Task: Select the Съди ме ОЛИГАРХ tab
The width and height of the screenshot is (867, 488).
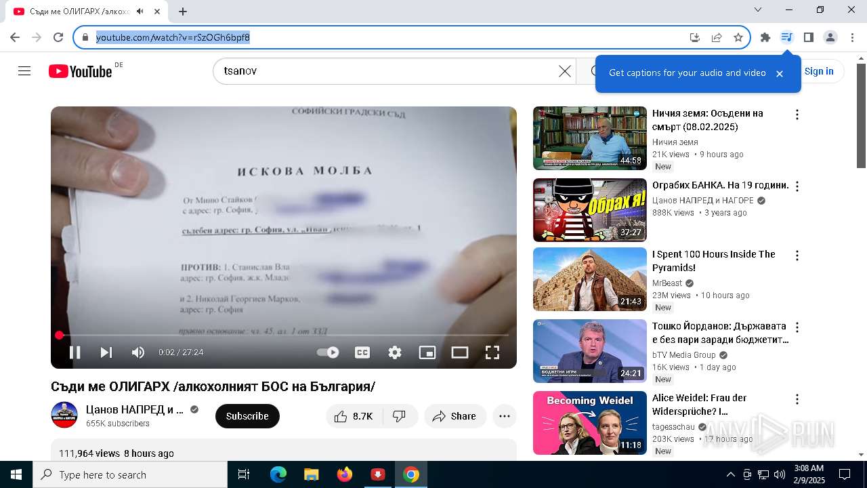Action: tap(86, 12)
